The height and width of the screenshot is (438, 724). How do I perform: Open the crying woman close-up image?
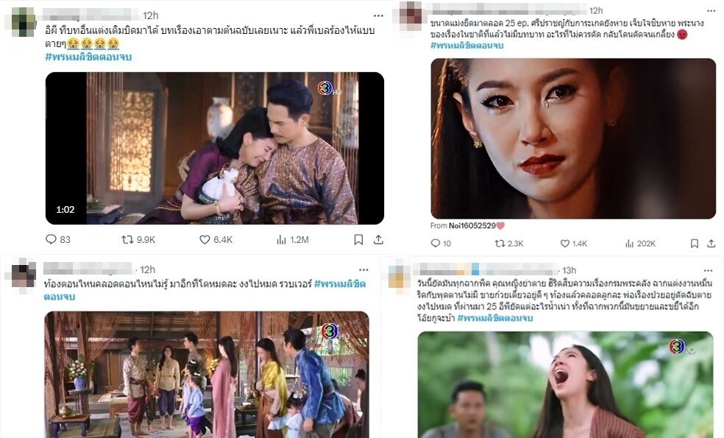tap(573, 138)
